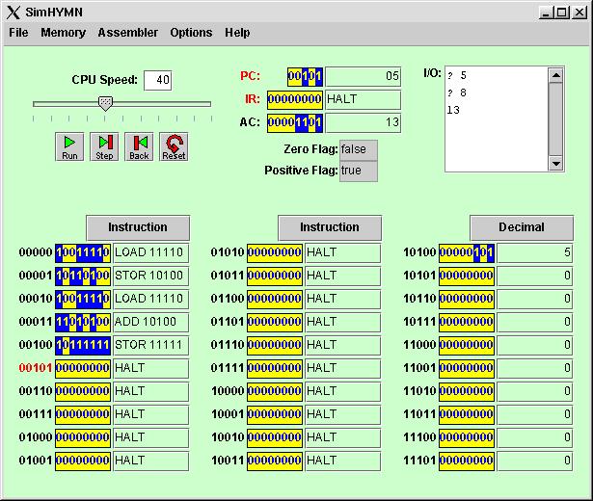The image size is (593, 501).
Task: Open the Memory menu
Action: 64,33
